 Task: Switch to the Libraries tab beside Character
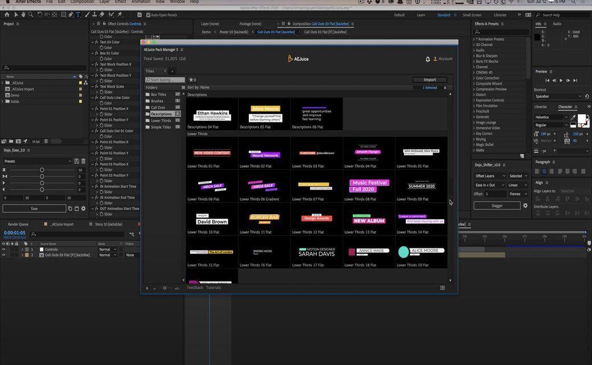540,107
